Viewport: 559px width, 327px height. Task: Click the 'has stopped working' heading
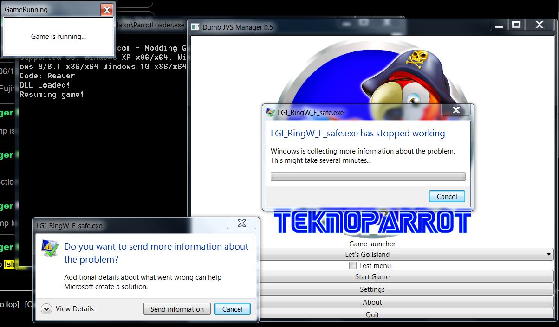358,133
